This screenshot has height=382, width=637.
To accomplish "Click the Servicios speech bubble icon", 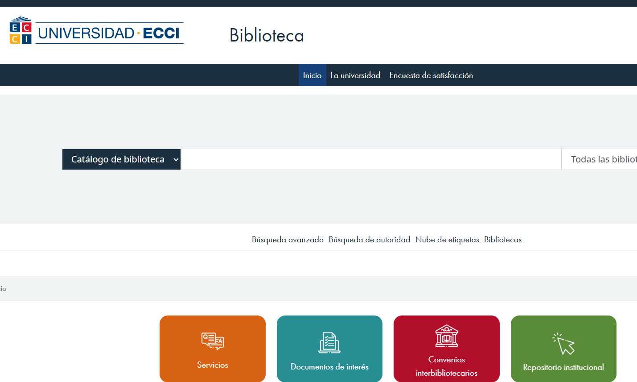I will pos(213,341).
